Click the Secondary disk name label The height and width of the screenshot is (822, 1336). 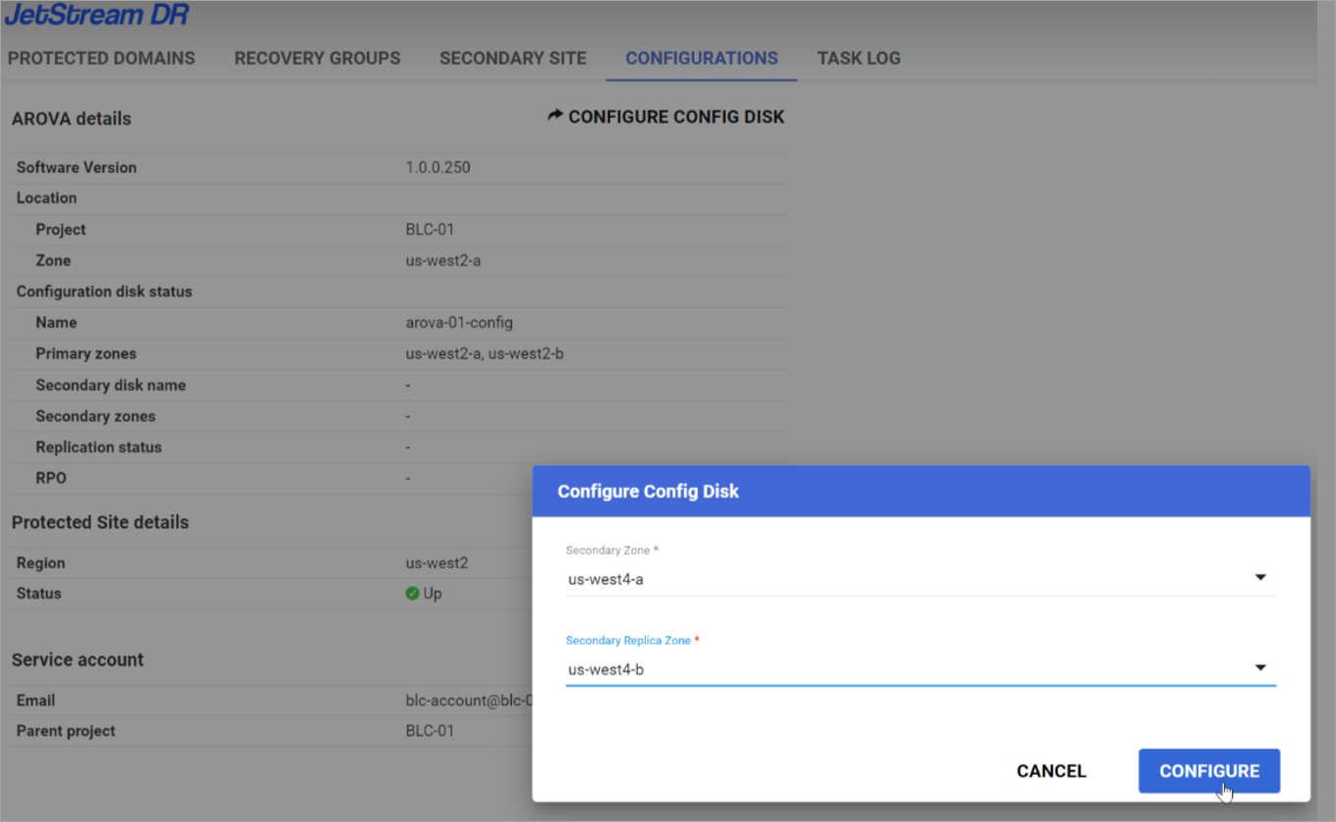pyautogui.click(x=111, y=385)
